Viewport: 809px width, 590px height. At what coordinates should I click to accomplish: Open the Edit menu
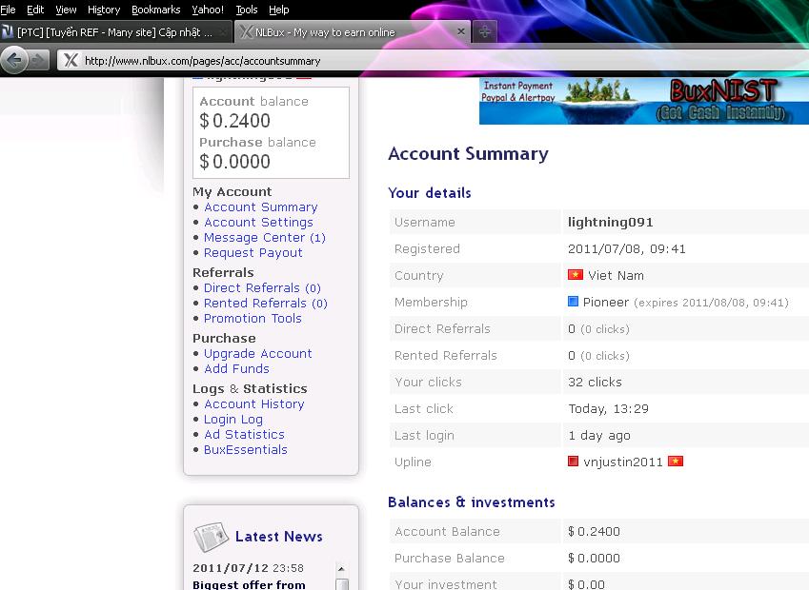point(35,10)
